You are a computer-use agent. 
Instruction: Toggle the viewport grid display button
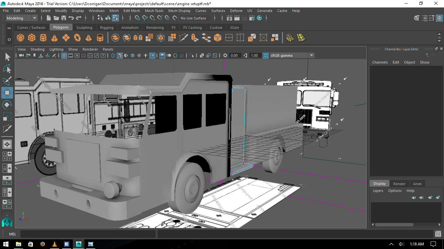[x=64, y=55]
